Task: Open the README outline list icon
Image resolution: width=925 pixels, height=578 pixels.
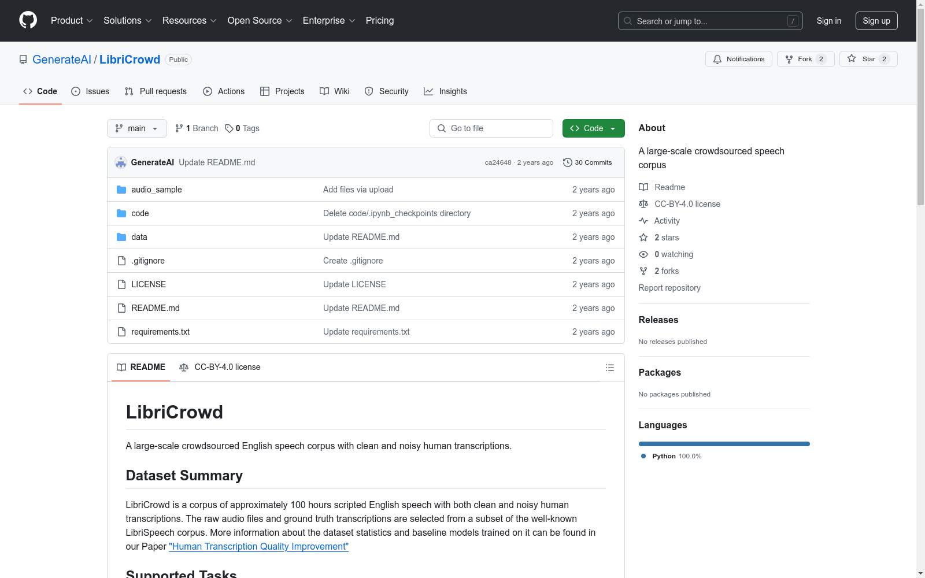Action: point(609,368)
